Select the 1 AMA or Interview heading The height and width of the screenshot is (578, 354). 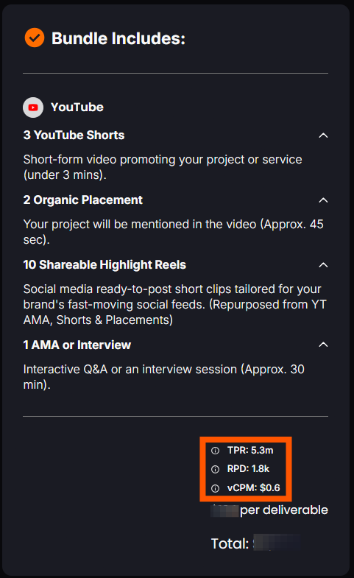tap(77, 345)
